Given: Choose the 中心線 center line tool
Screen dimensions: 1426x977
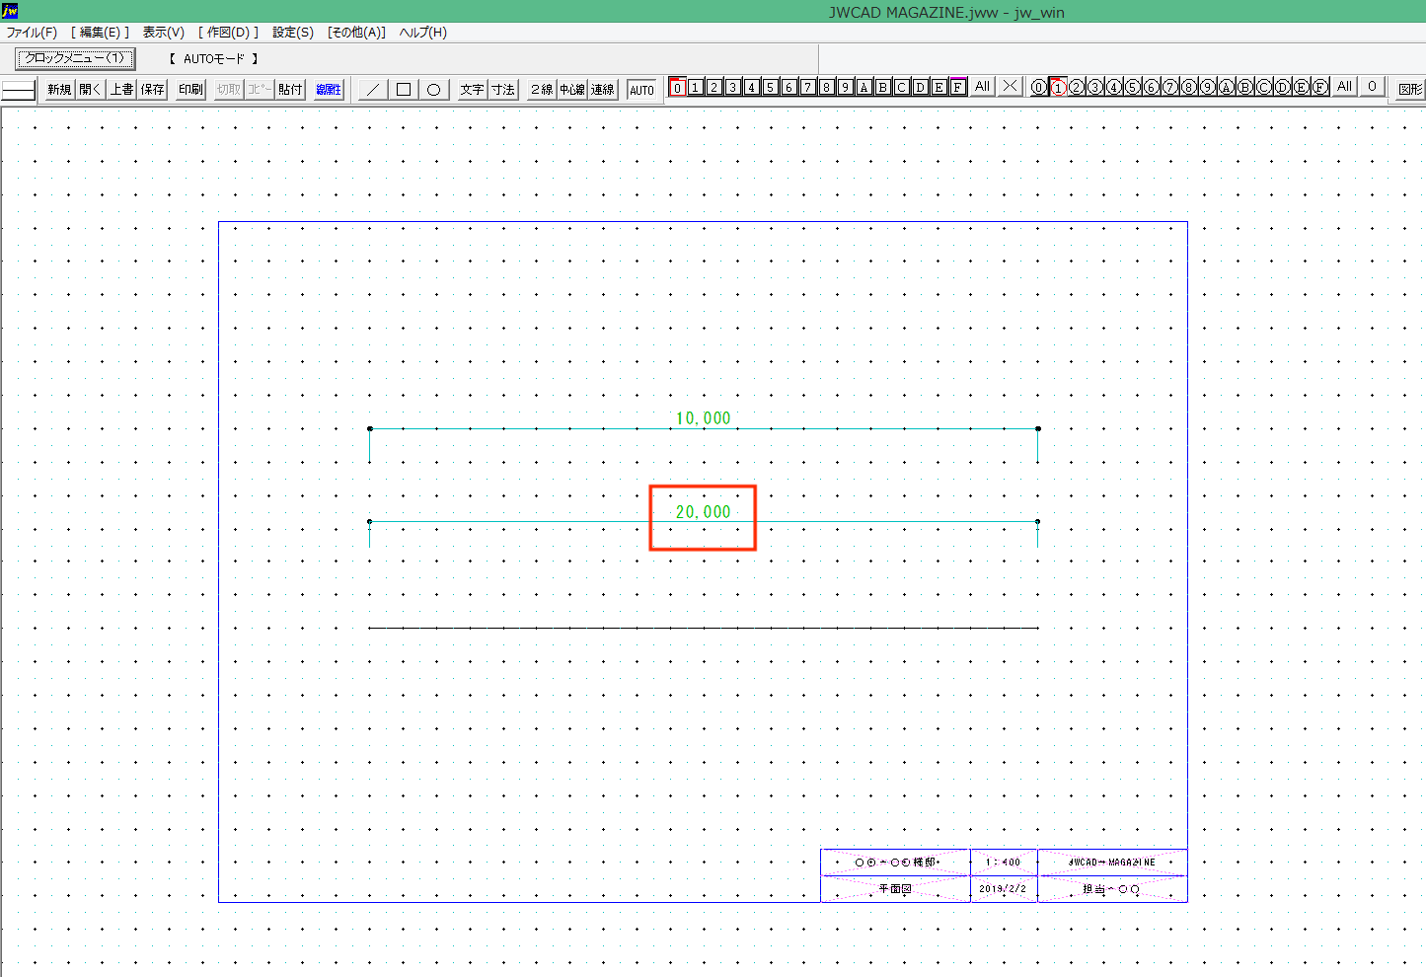Looking at the screenshot, I should tap(572, 90).
